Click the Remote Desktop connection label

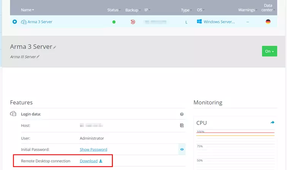pyautogui.click(x=46, y=161)
